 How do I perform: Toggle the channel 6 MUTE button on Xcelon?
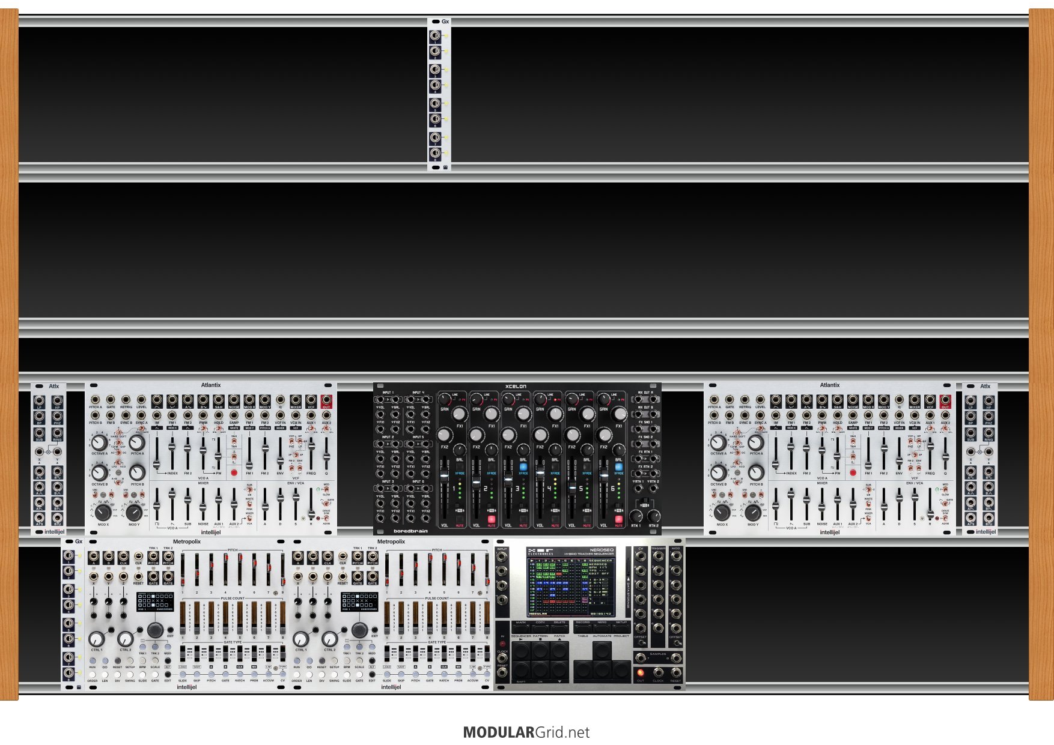click(618, 519)
